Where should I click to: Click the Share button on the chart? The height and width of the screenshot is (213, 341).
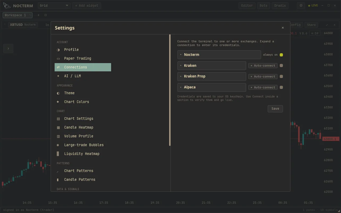(311, 25)
